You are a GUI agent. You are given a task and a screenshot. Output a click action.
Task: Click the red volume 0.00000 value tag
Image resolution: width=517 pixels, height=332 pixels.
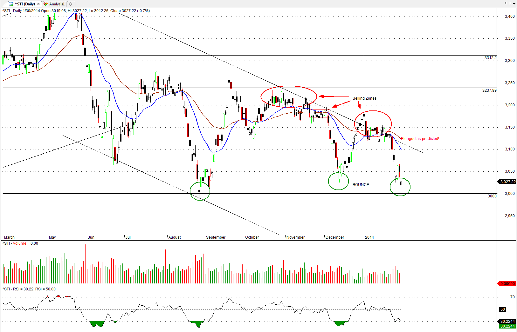pyautogui.click(x=507, y=284)
